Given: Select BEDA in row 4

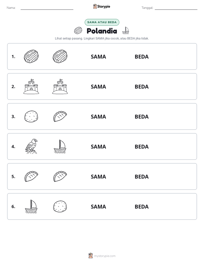Looking at the screenshot, I should [141, 147].
